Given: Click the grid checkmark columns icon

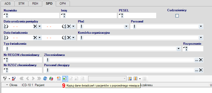Looking at the screenshot, I should point(130,78).
